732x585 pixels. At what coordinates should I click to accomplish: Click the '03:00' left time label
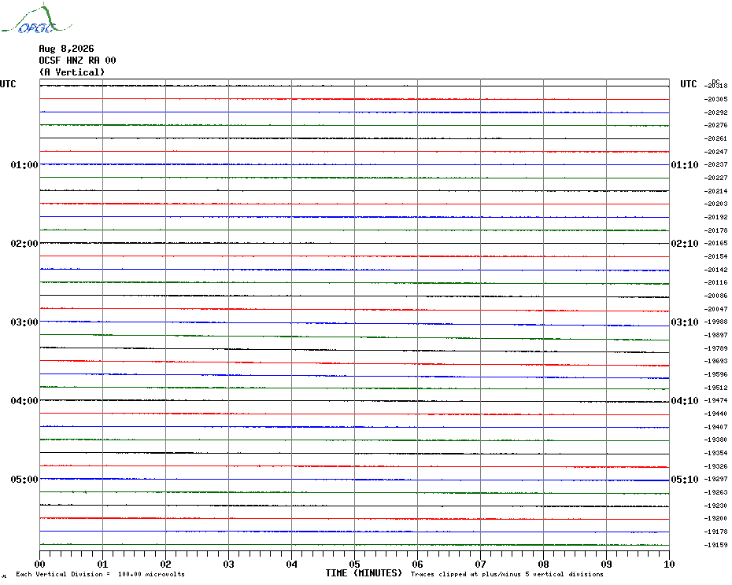tap(24, 322)
